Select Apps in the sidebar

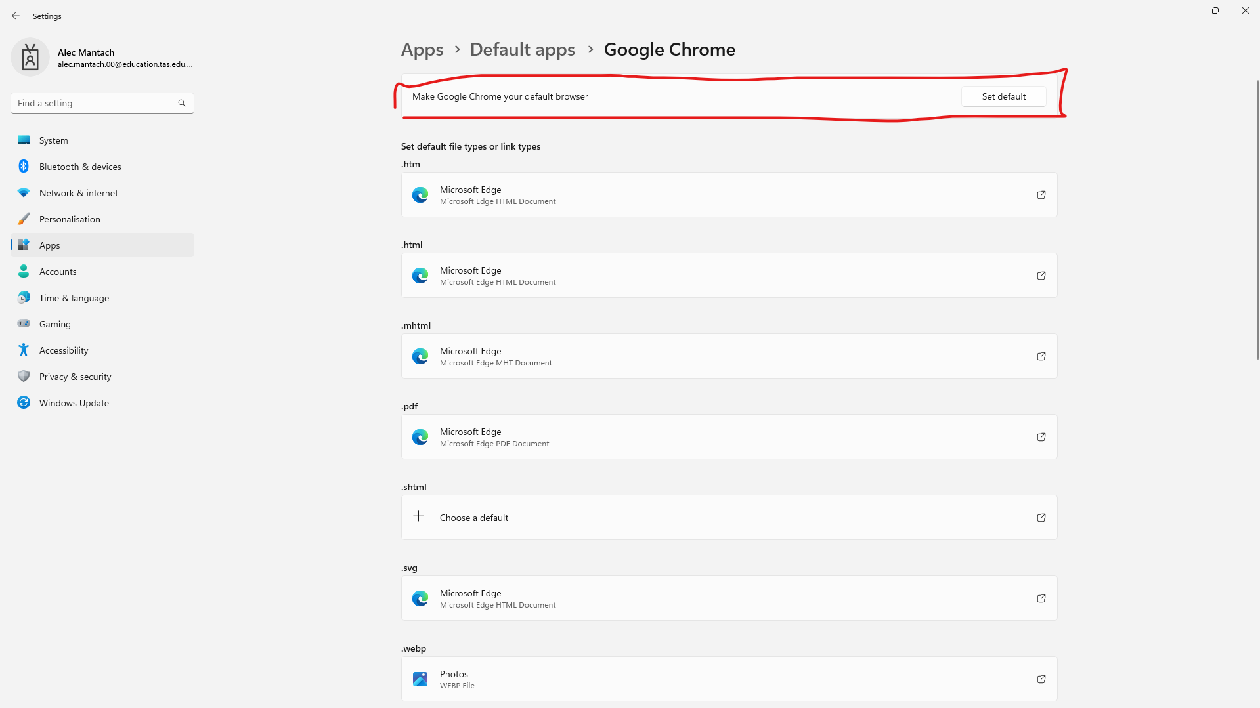tap(102, 245)
